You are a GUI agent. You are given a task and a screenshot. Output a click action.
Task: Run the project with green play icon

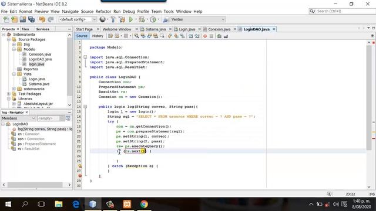pos(131,19)
